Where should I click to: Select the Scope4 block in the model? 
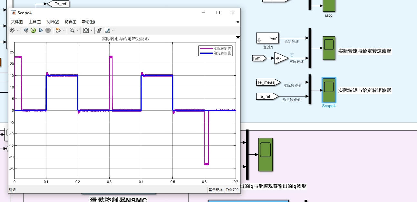(x=329, y=90)
